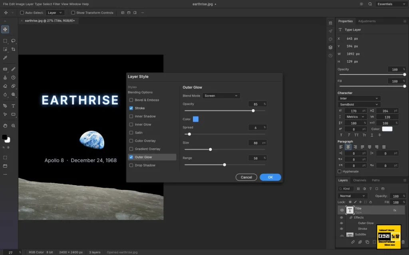The image size is (409, 255).
Task: Open the Image menu
Action: 20,4
